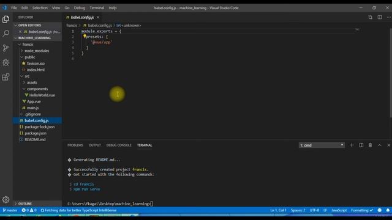Open favicon.ico in the file tree
The image size is (392, 220).
(x=36, y=64)
